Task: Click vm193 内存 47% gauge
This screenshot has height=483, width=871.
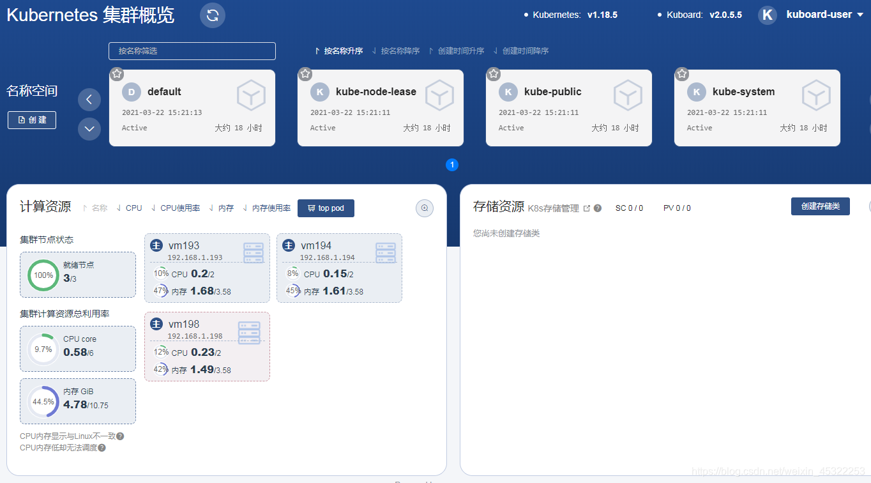Action: pyautogui.click(x=161, y=291)
